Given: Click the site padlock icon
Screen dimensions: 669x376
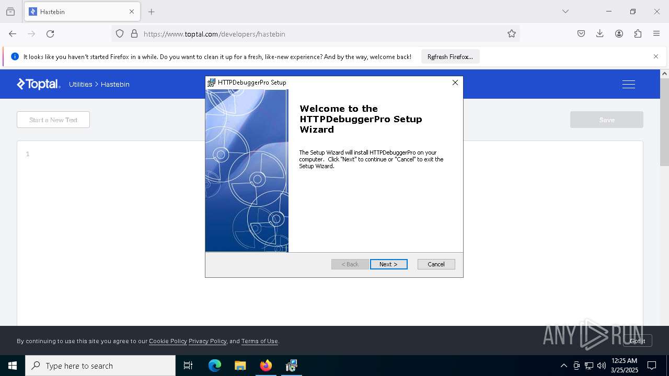Looking at the screenshot, I should pyautogui.click(x=134, y=34).
